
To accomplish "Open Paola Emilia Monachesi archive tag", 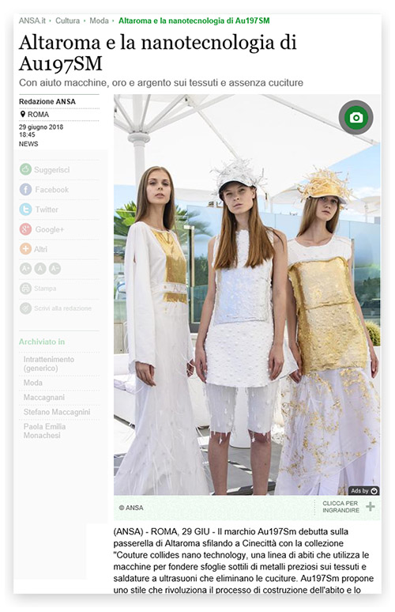I will tap(44, 431).
